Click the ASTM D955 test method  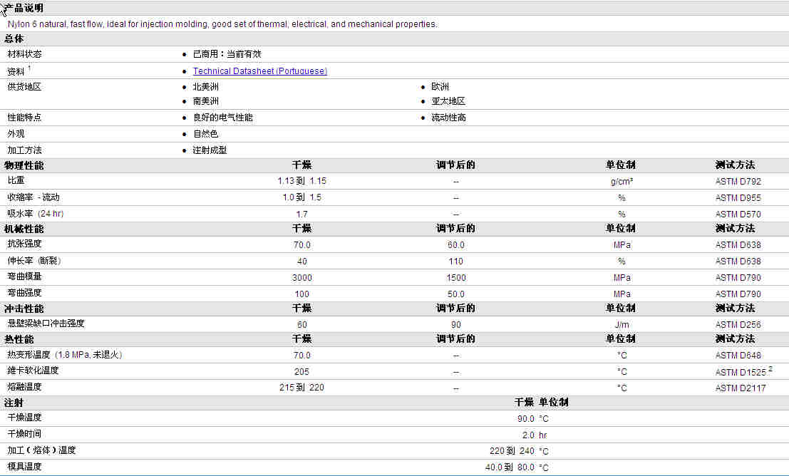click(738, 198)
